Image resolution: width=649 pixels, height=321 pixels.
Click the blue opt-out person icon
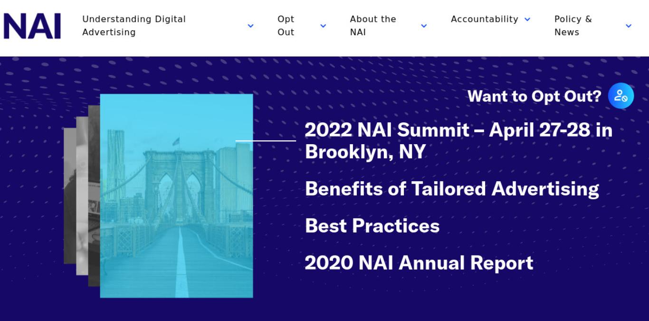pyautogui.click(x=621, y=96)
